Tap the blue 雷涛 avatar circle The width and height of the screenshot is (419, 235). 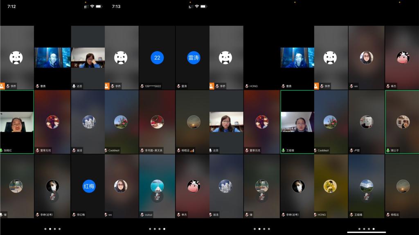pos(193,58)
